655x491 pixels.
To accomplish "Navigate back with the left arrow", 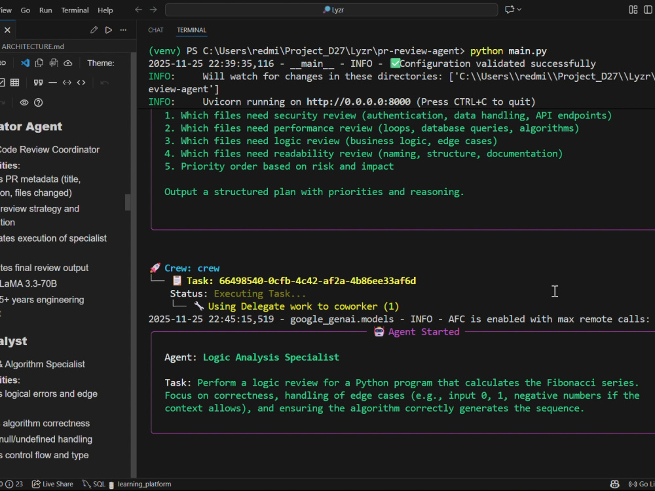I will (138, 10).
